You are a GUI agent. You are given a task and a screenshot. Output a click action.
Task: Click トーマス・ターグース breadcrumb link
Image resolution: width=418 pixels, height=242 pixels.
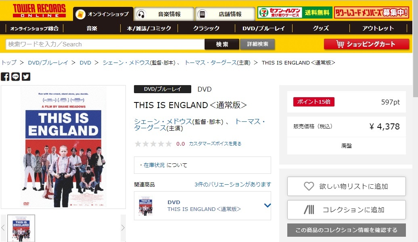[x=211, y=63]
